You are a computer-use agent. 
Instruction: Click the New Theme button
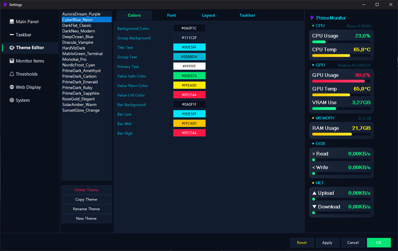pyautogui.click(x=86, y=218)
